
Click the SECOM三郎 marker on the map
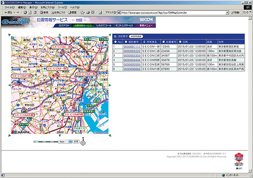click(86, 80)
